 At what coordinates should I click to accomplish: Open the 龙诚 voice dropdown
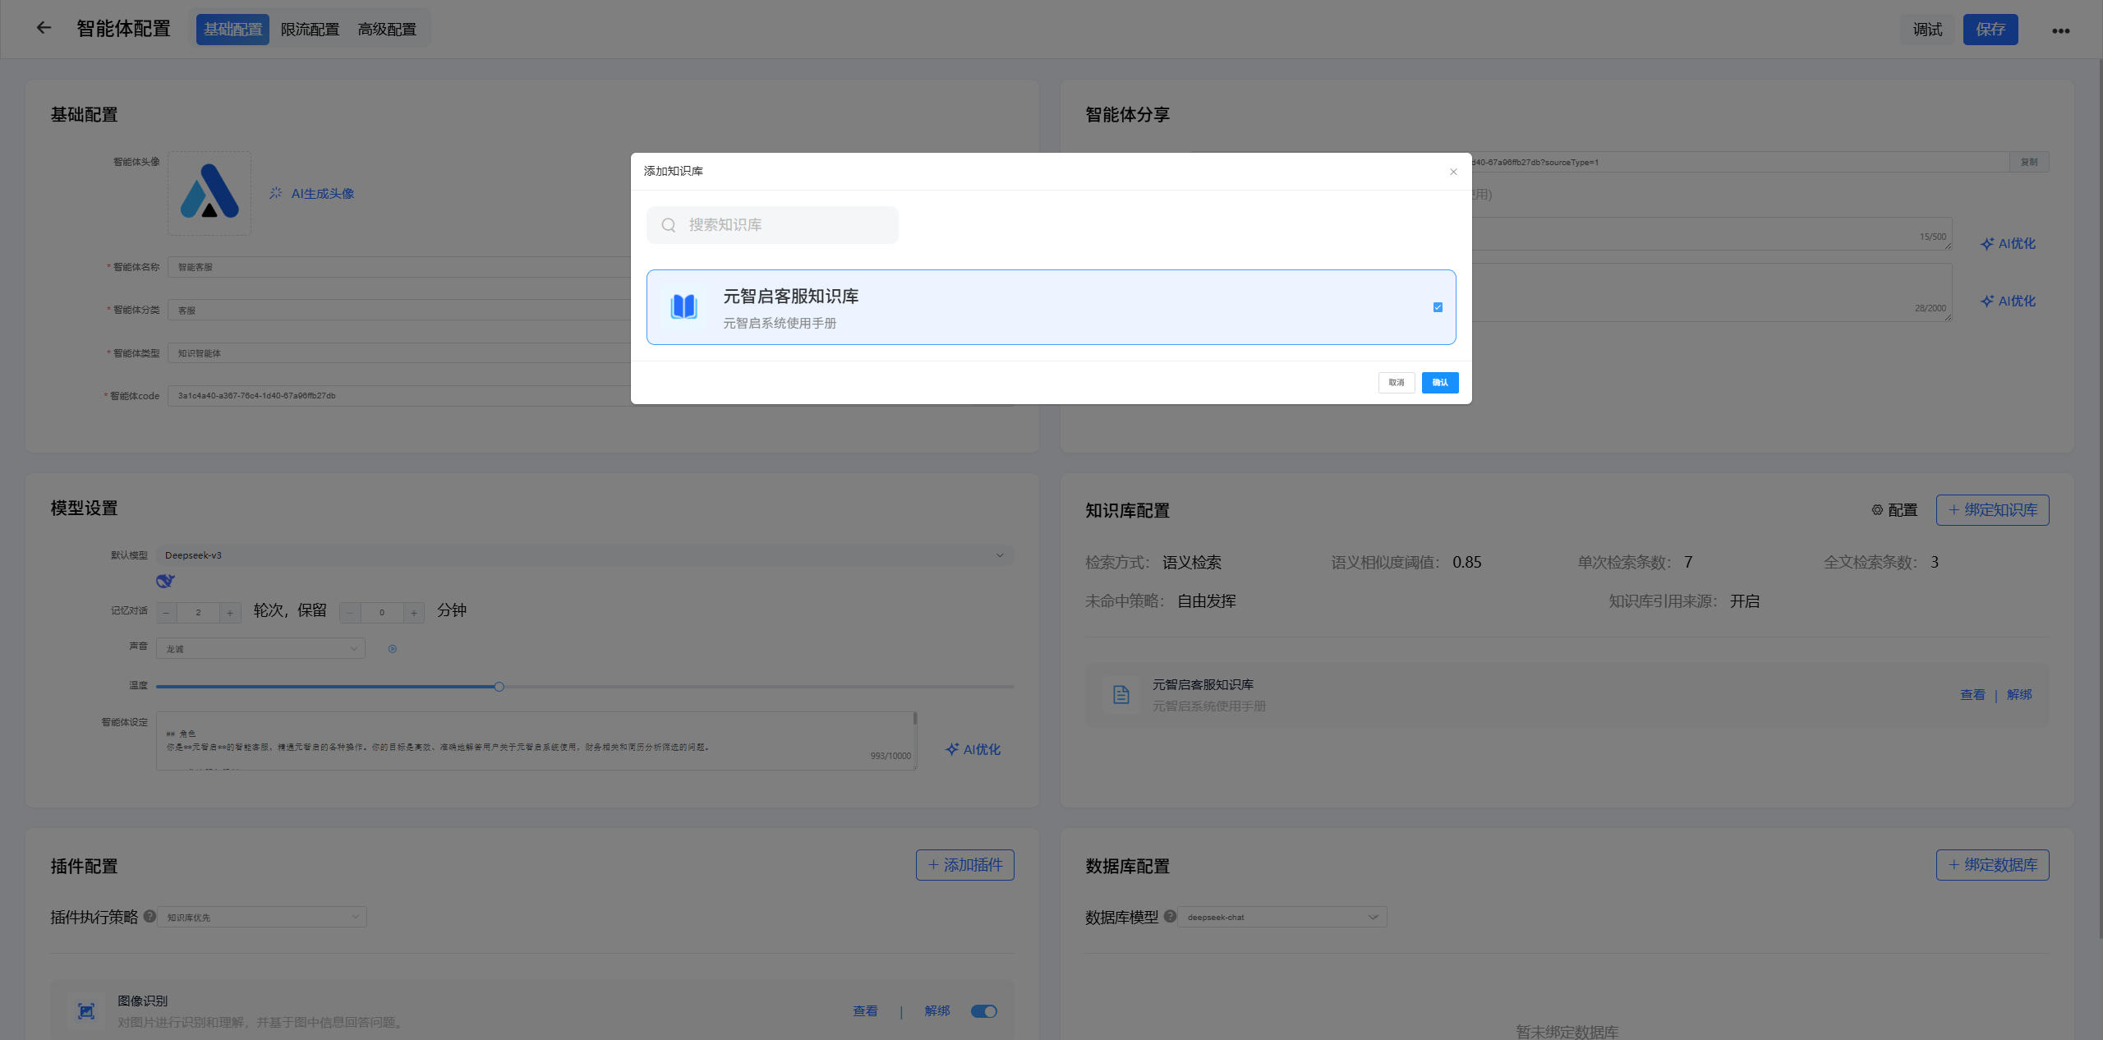260,649
